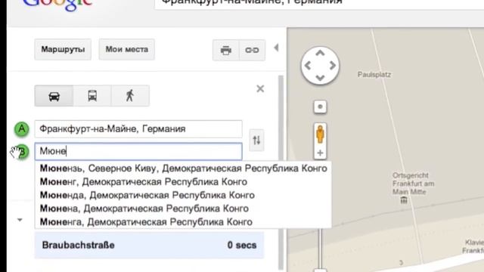Choose suggestion Мюненг, Демократическая Республика Конго
The width and height of the screenshot is (484, 272).
[183, 182]
